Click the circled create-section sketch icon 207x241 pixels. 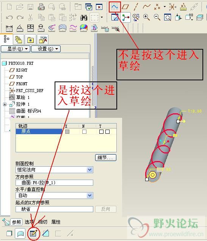tap(33, 234)
